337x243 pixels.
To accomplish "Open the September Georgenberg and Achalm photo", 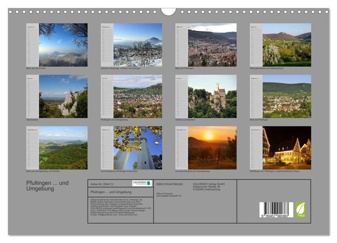I will tap(63, 148).
